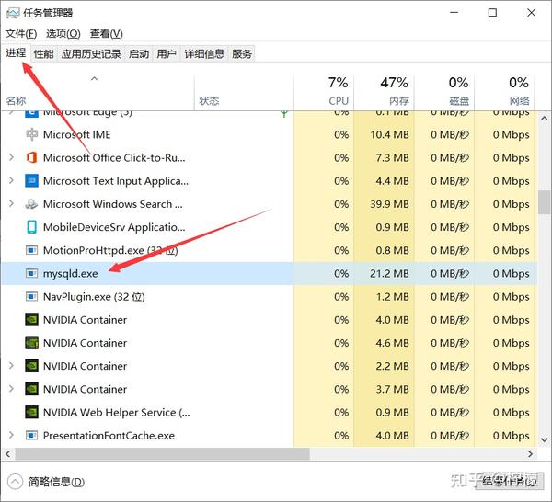Switch to the 应用历史记录 tab
The width and height of the screenshot is (552, 502).
tap(91, 54)
